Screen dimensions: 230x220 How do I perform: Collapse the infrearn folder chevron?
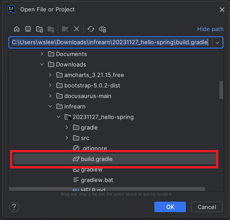[50, 106]
